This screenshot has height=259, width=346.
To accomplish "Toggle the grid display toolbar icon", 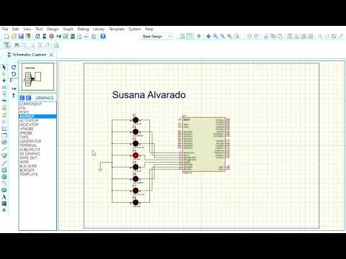I will [x=190, y=37].
